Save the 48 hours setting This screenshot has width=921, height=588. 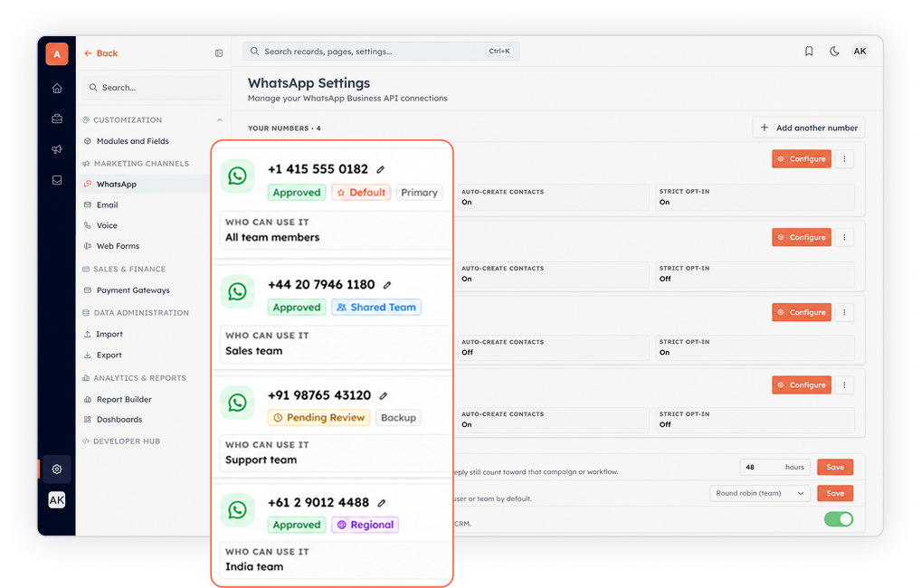[x=835, y=468]
